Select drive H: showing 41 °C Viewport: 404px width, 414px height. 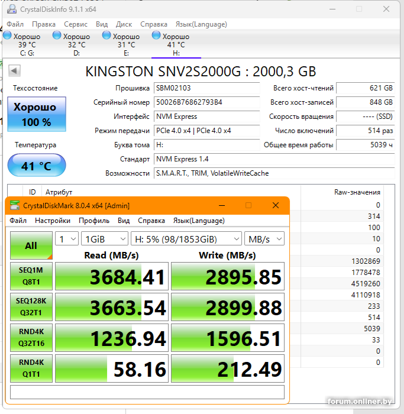point(176,44)
